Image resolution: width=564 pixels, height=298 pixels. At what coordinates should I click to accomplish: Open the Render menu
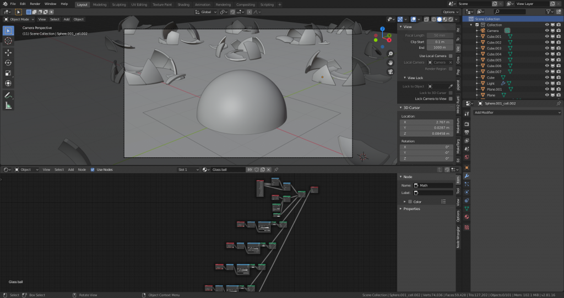tap(35, 4)
